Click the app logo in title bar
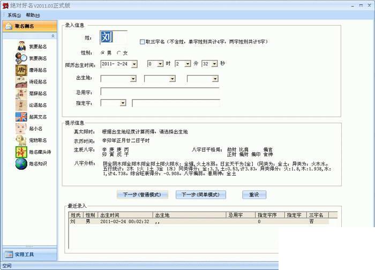Viewport: 375px width, 270px height. [x=5, y=5]
